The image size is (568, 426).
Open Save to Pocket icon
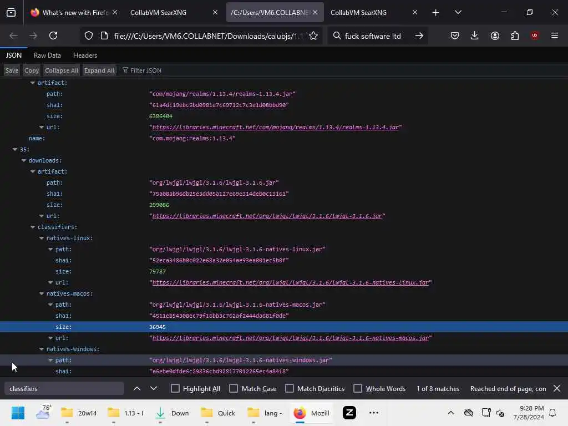click(x=455, y=35)
